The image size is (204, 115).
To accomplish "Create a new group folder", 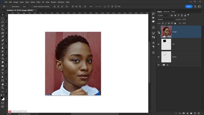I will tap(191, 113).
